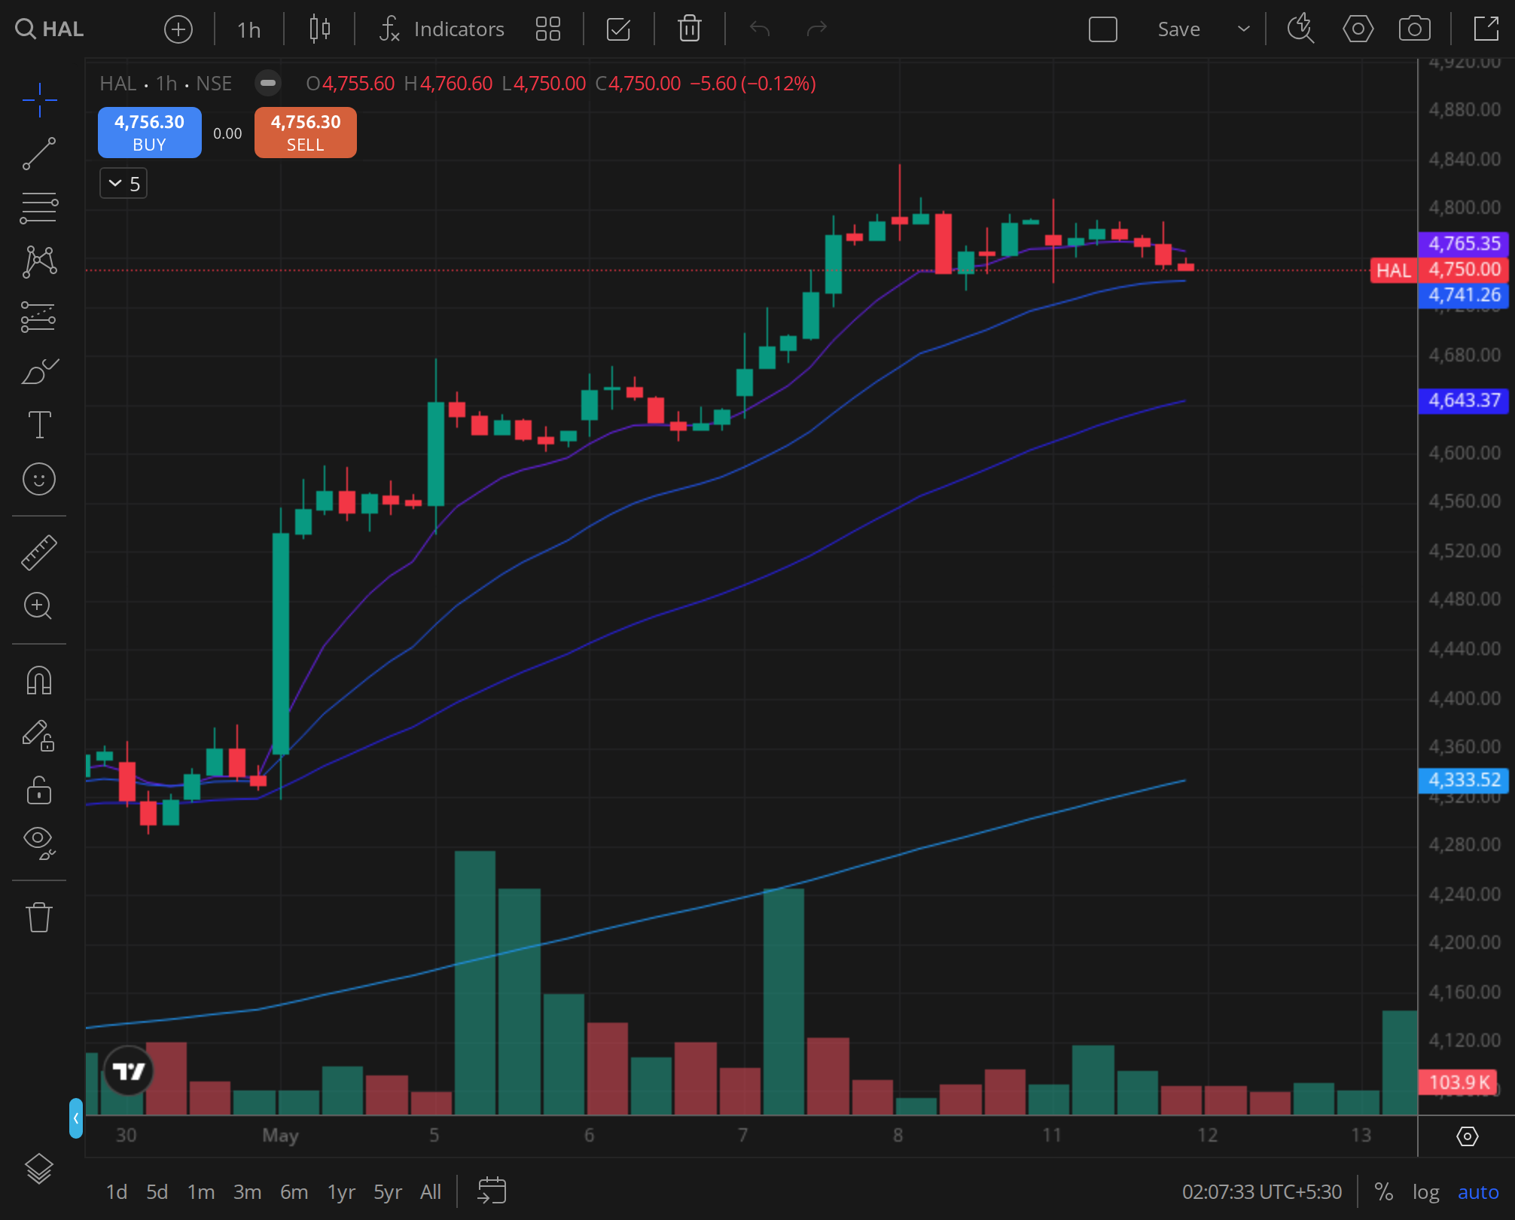The height and width of the screenshot is (1220, 1515).
Task: Select the text annotation tool
Action: [39, 425]
